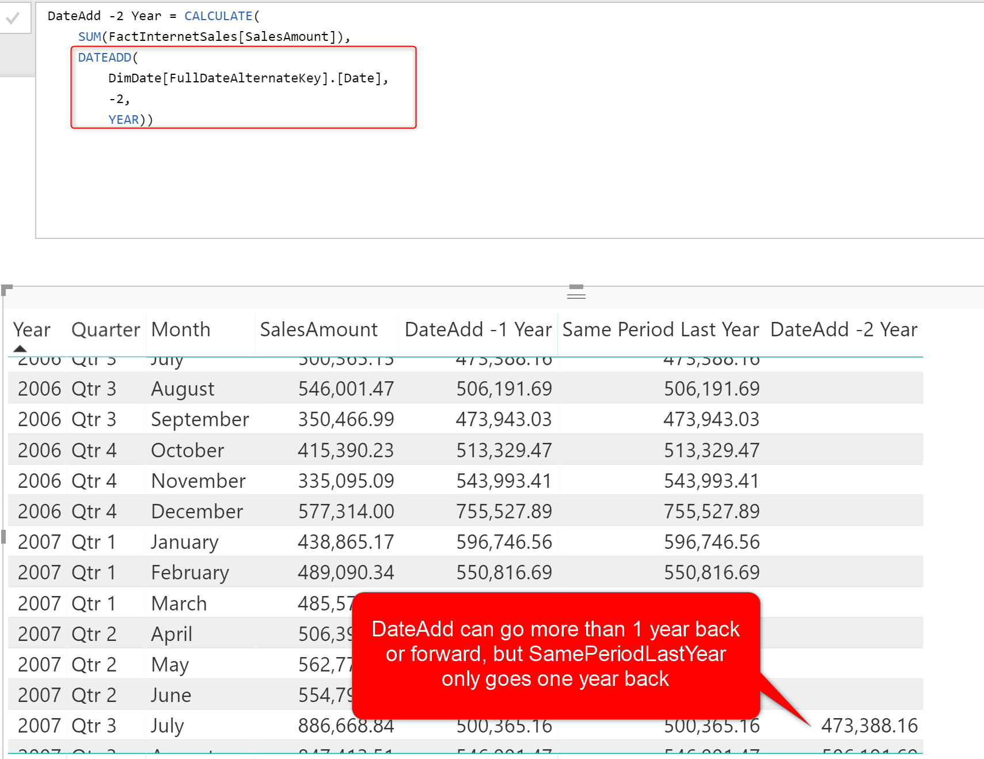This screenshot has width=984, height=759.
Task: Select 550,816.69 in Same Period Last Year
Action: point(712,572)
